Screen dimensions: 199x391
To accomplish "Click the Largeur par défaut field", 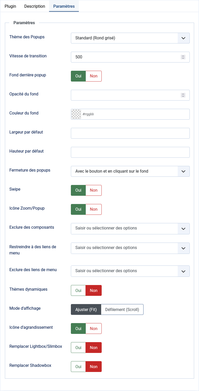I will [130, 133].
